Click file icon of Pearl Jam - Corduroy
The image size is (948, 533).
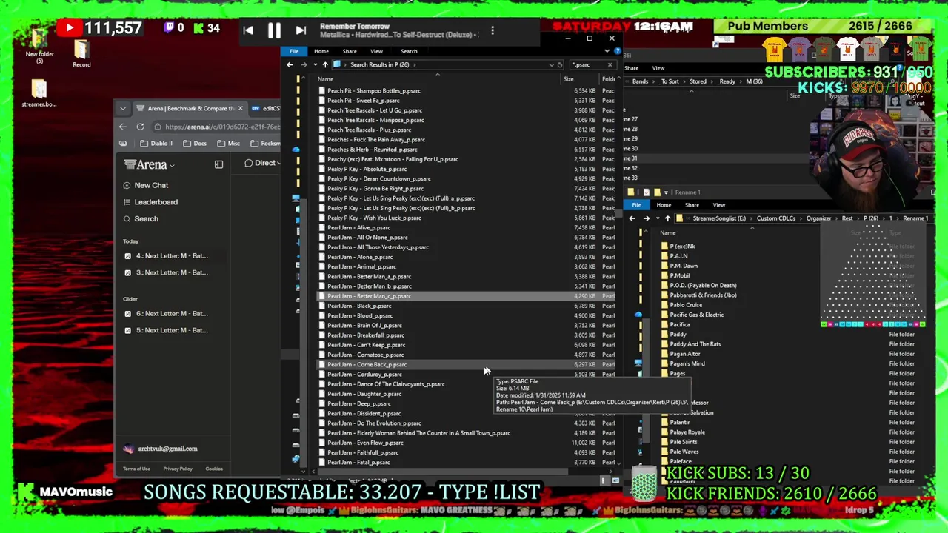click(321, 375)
